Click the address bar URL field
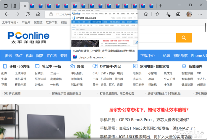 pyautogui.click(x=63, y=14)
